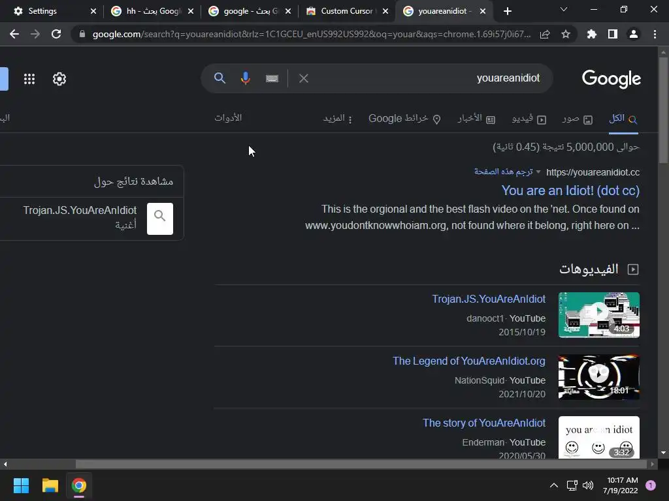The image size is (669, 501).
Task: Open the Chrome extensions puzzle menu
Action: (591, 34)
